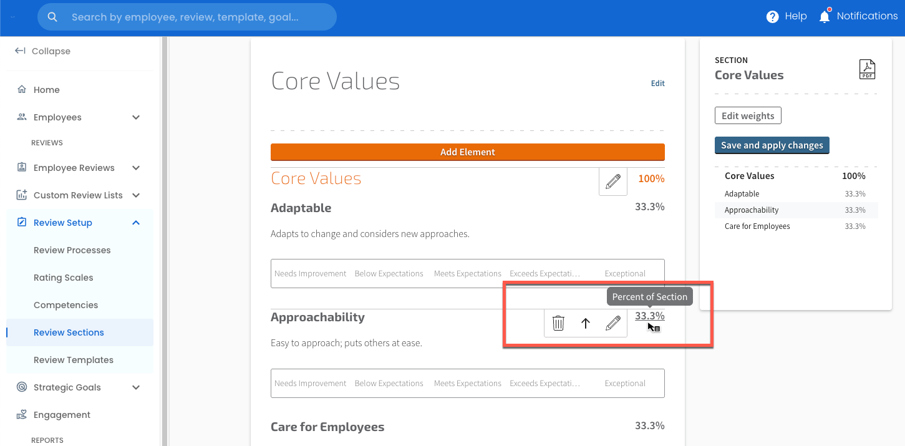905x446 pixels.
Task: Click the Adaptable 33.3% percent value
Action: [x=649, y=206]
